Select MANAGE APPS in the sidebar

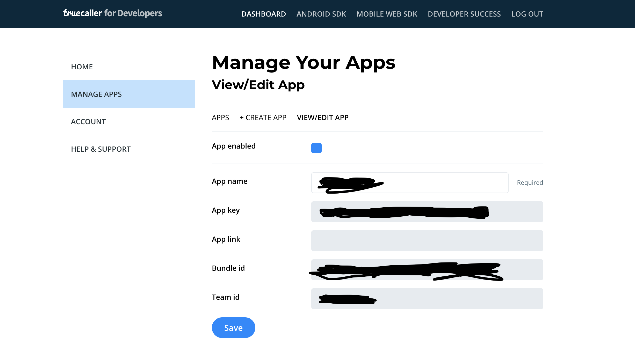tap(97, 94)
